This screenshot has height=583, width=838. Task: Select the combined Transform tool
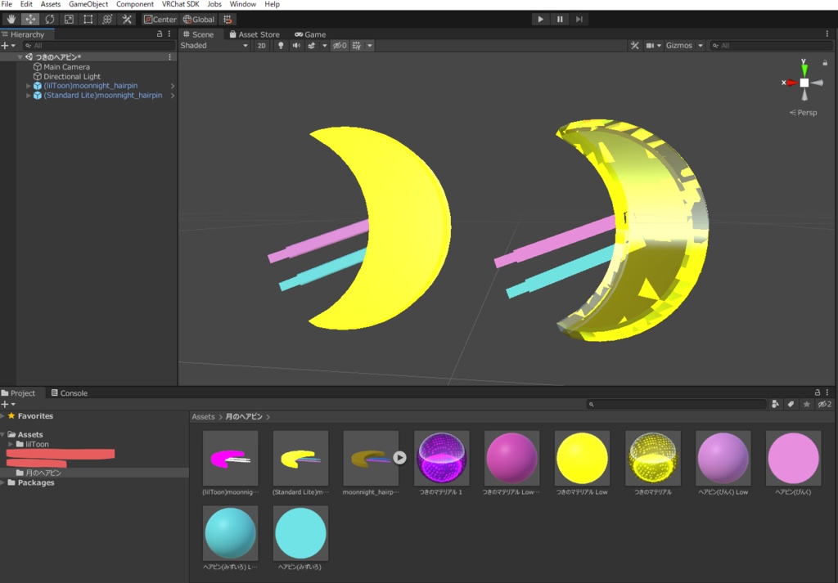click(107, 20)
